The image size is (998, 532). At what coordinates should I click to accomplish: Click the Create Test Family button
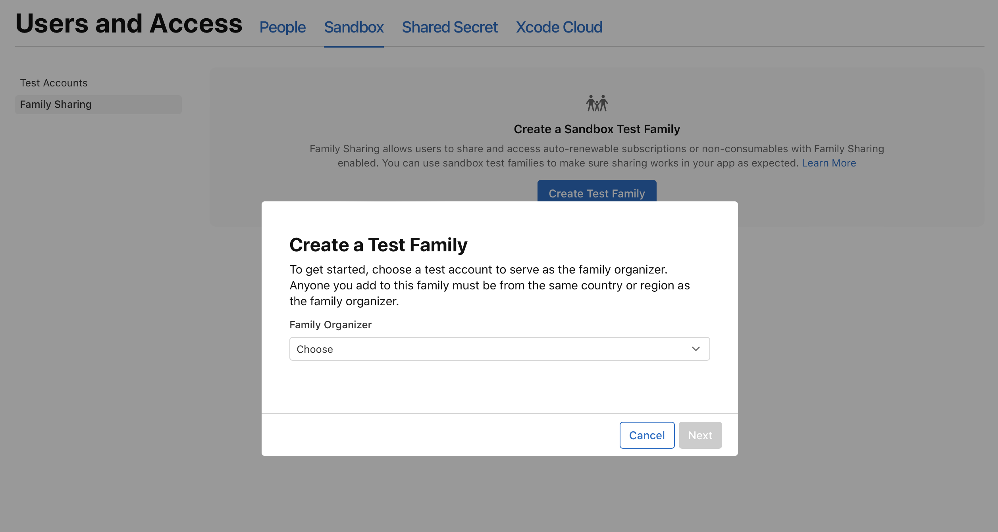597,193
